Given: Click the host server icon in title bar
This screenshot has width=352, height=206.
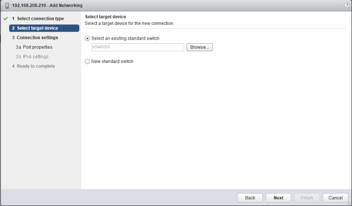Looking at the screenshot, I should click(x=6, y=5).
